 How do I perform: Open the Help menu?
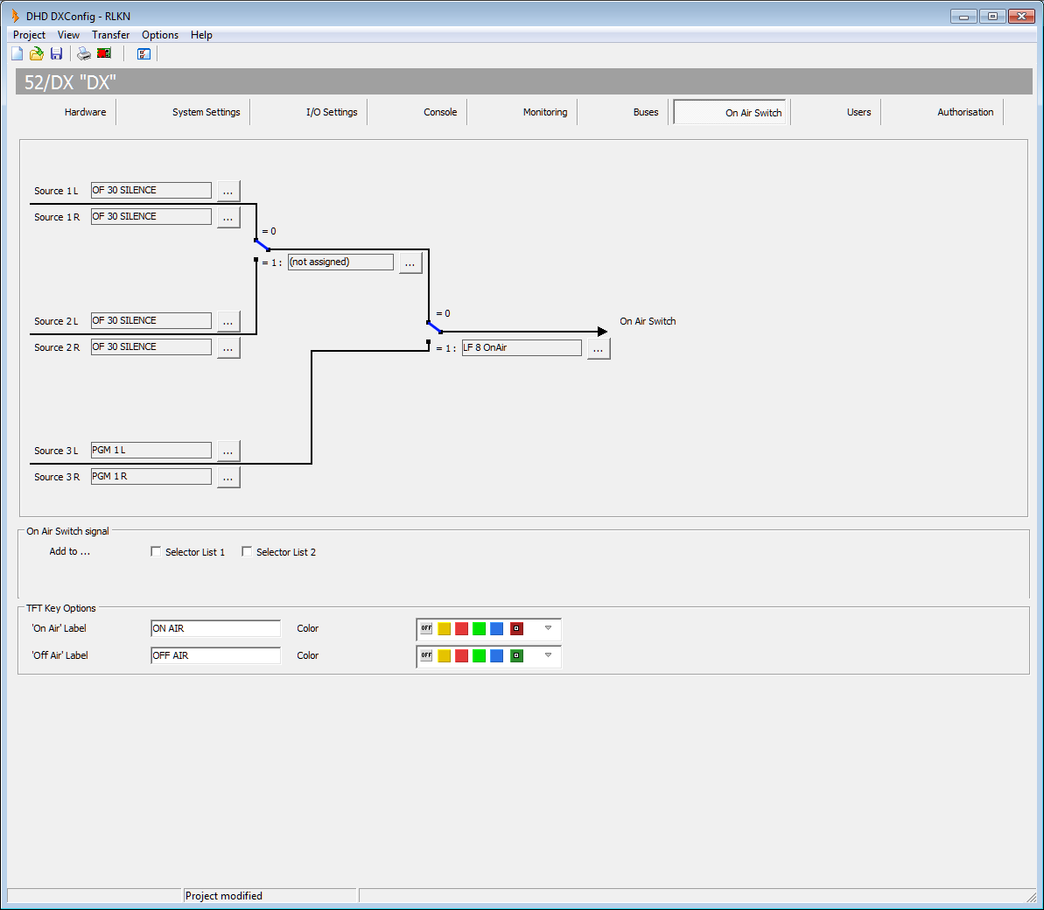tap(201, 35)
